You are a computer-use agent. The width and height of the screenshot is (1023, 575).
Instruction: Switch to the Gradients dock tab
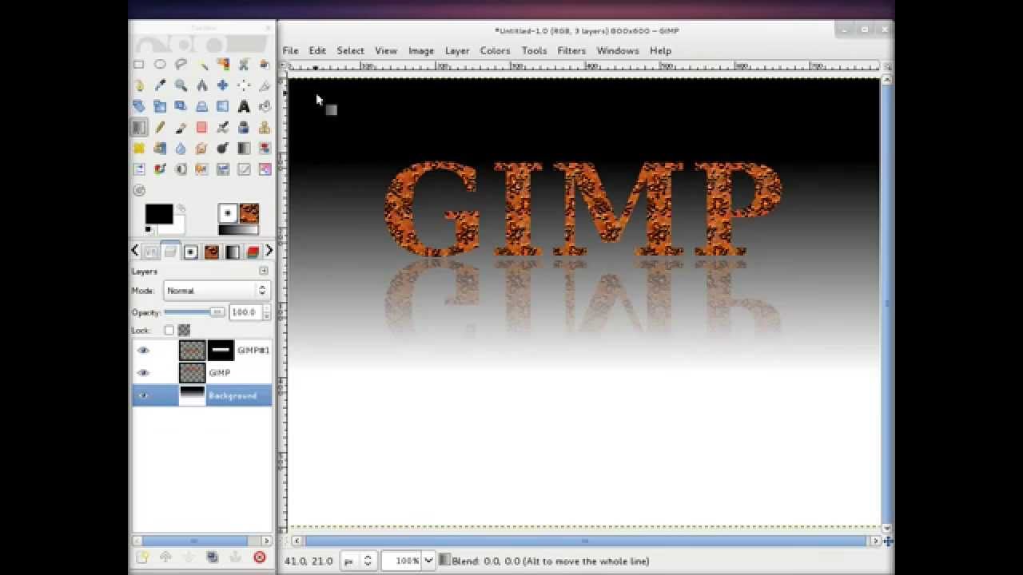click(x=232, y=252)
